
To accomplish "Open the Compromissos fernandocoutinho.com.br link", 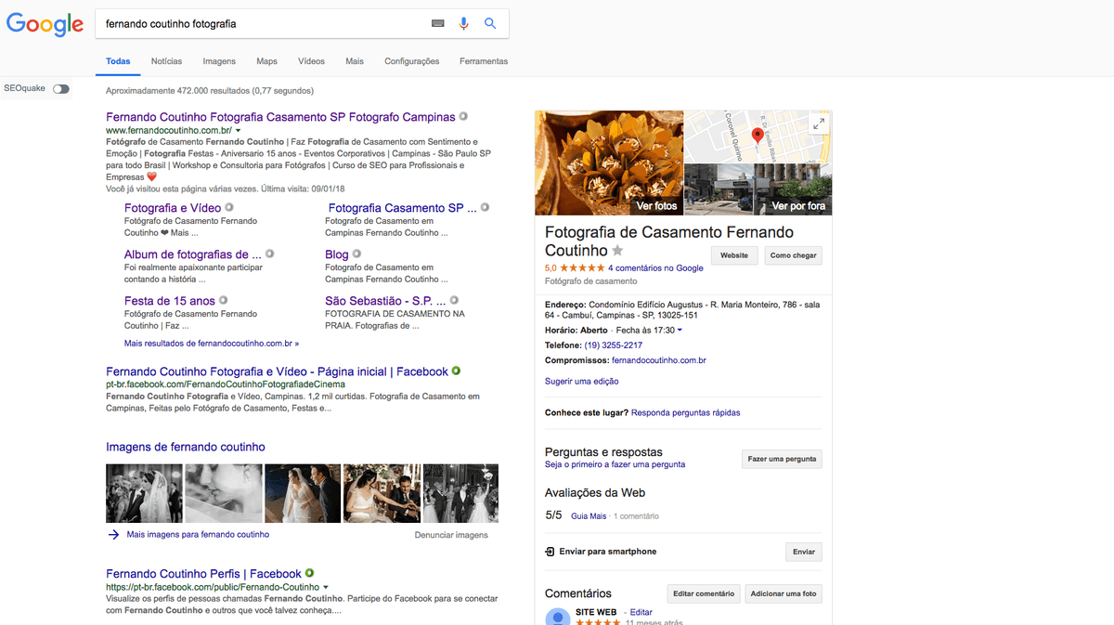I will click(x=659, y=360).
